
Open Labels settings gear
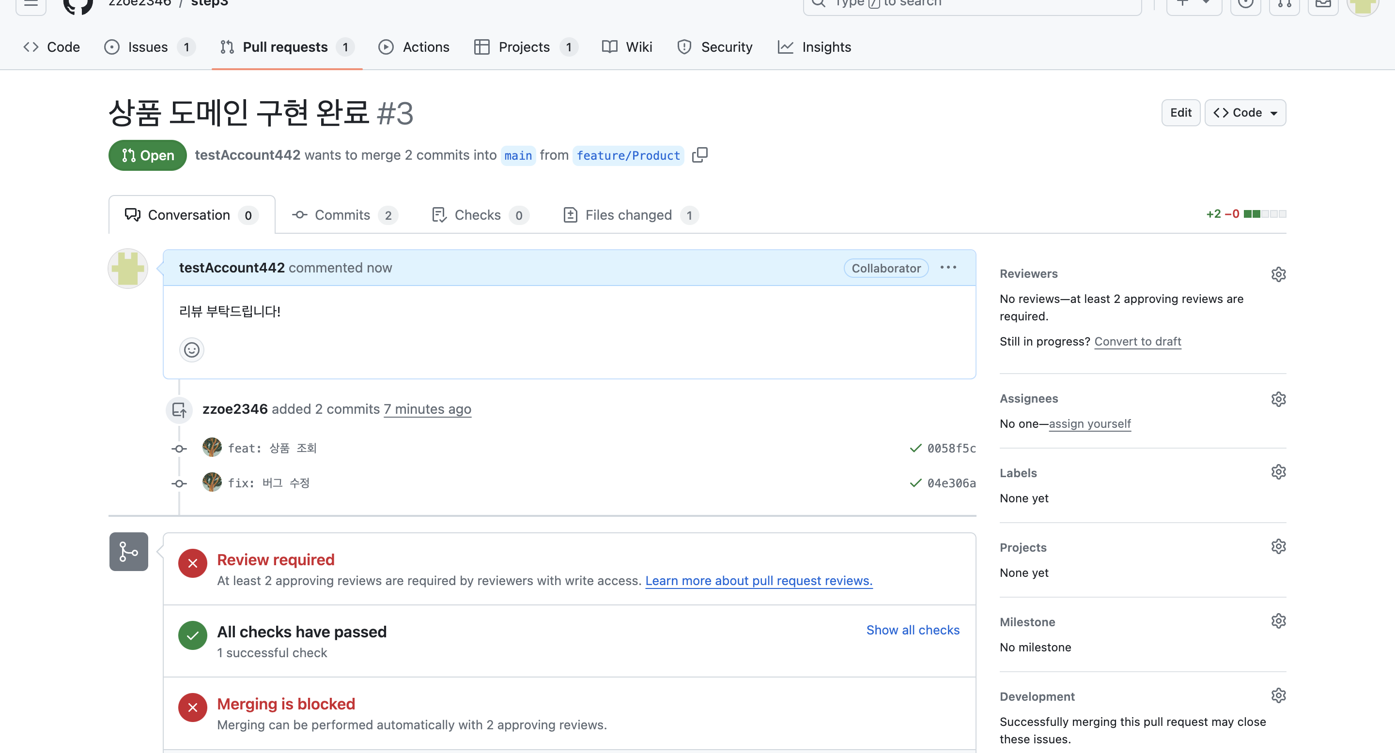click(1278, 472)
